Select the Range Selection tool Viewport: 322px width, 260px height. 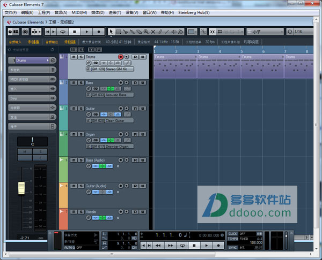(118, 32)
